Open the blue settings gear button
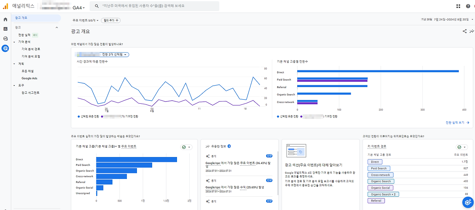This screenshot has height=210, width=475. tap(468, 202)
